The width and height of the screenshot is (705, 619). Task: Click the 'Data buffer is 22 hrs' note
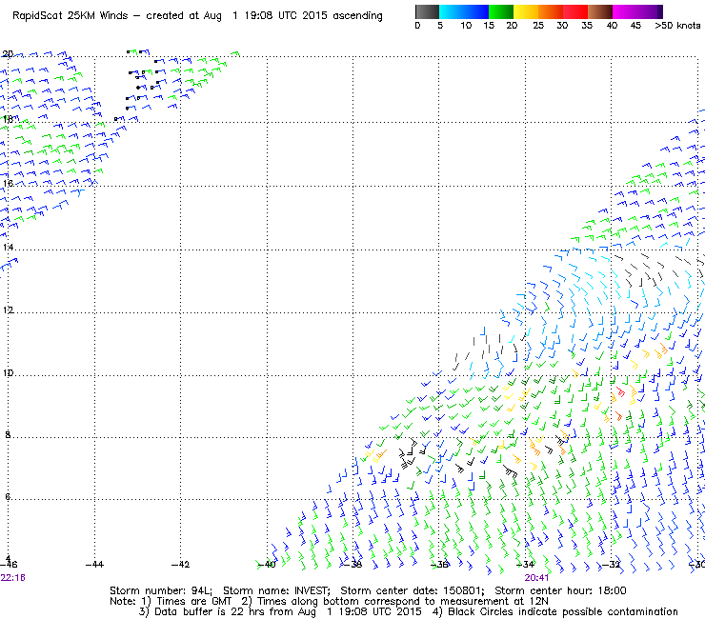(x=211, y=611)
